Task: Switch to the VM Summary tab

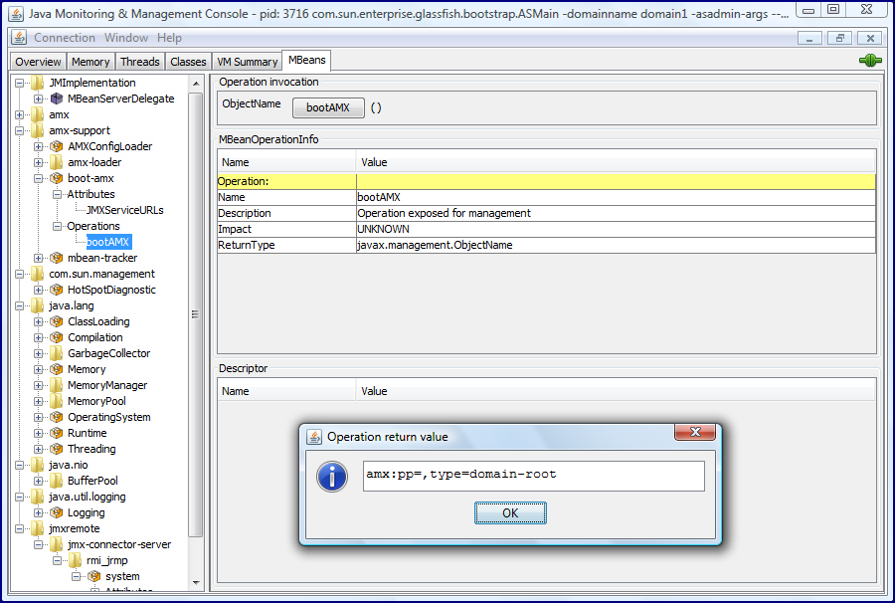Action: pos(247,60)
